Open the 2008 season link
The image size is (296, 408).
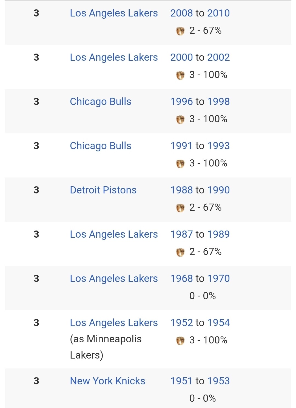tap(181, 13)
